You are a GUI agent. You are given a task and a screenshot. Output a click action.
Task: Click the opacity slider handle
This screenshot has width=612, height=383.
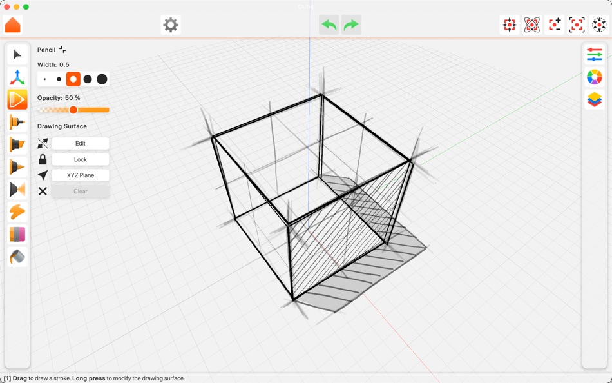click(73, 110)
